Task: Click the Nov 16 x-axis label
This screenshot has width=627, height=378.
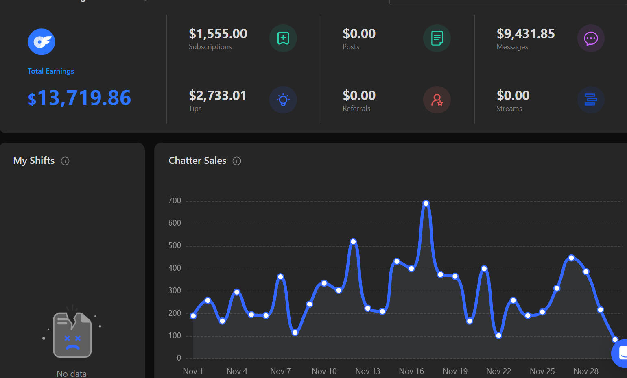Action: point(411,371)
